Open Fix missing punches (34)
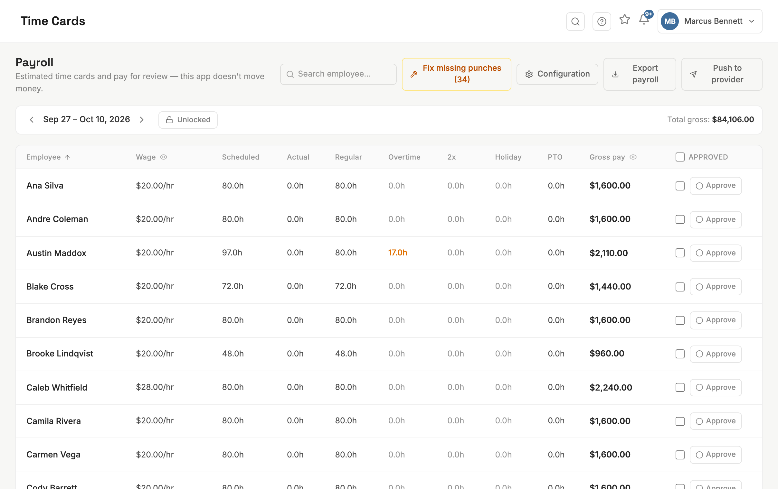The image size is (778, 489). (456, 74)
